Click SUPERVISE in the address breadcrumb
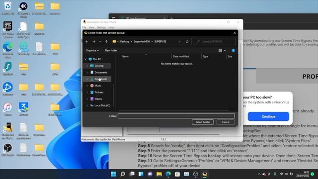 160,42
